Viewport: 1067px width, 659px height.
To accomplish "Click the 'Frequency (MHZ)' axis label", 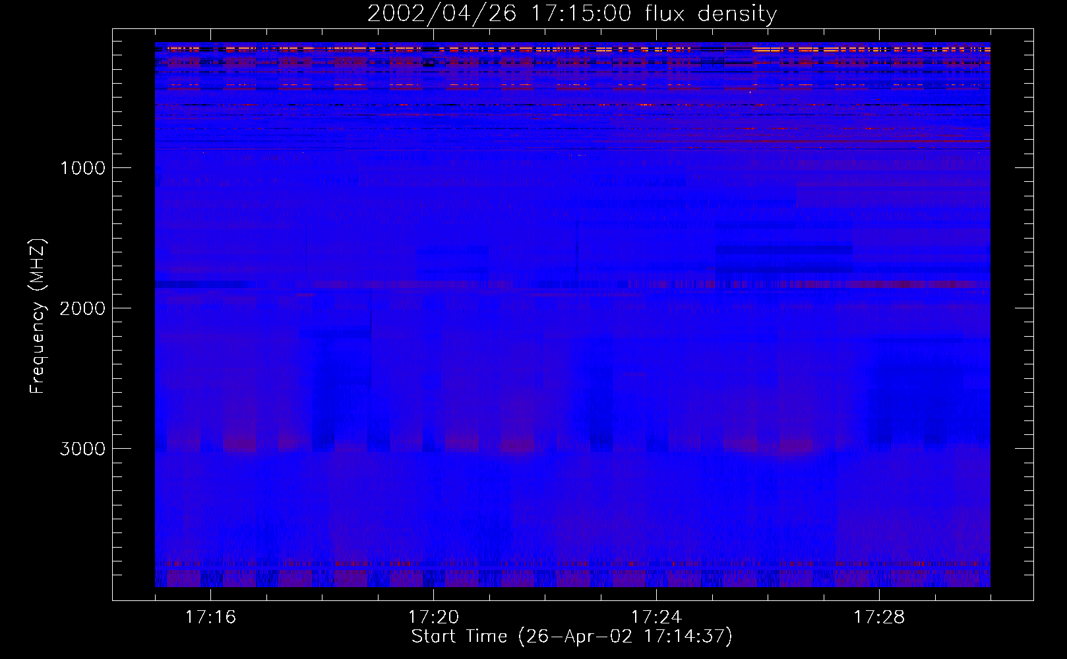I will click(x=38, y=316).
